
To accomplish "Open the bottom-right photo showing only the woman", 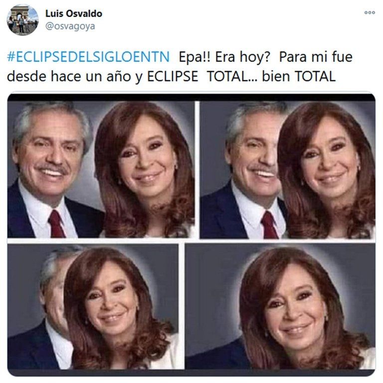I will pyautogui.click(x=280, y=307).
